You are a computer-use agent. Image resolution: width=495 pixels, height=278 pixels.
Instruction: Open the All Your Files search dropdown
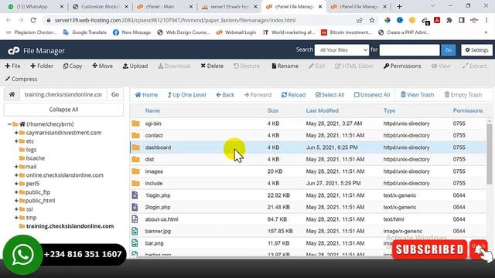(342, 49)
